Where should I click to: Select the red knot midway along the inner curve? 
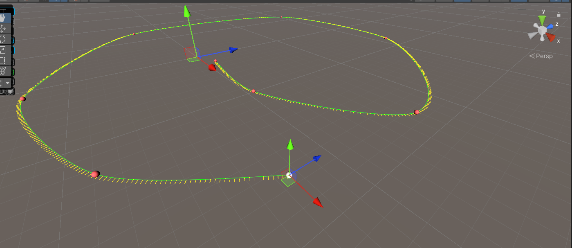(253, 91)
